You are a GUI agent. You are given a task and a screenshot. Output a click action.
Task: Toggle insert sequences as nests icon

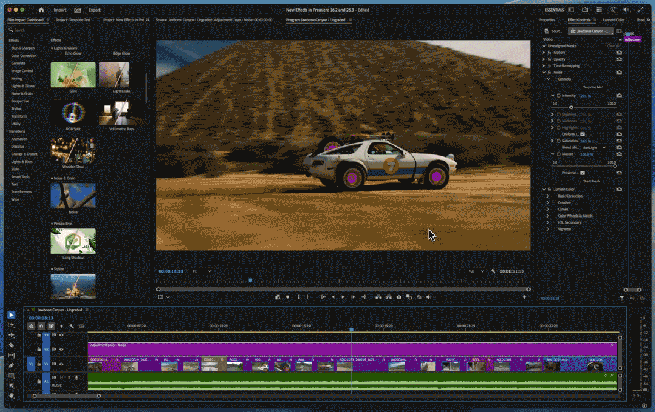click(x=32, y=326)
